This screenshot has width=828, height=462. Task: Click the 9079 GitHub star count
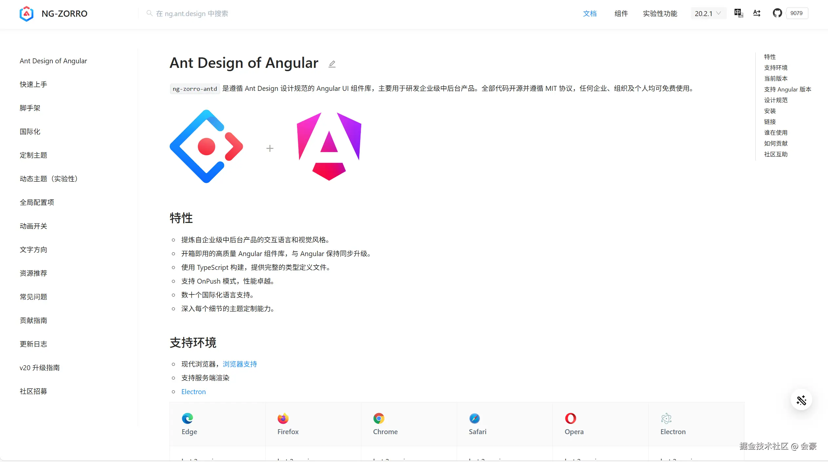(796, 13)
